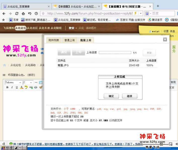Click the bookmarks bar star icon
Image resolution: width=178 pixels, height=150 pixels.
[4, 20]
